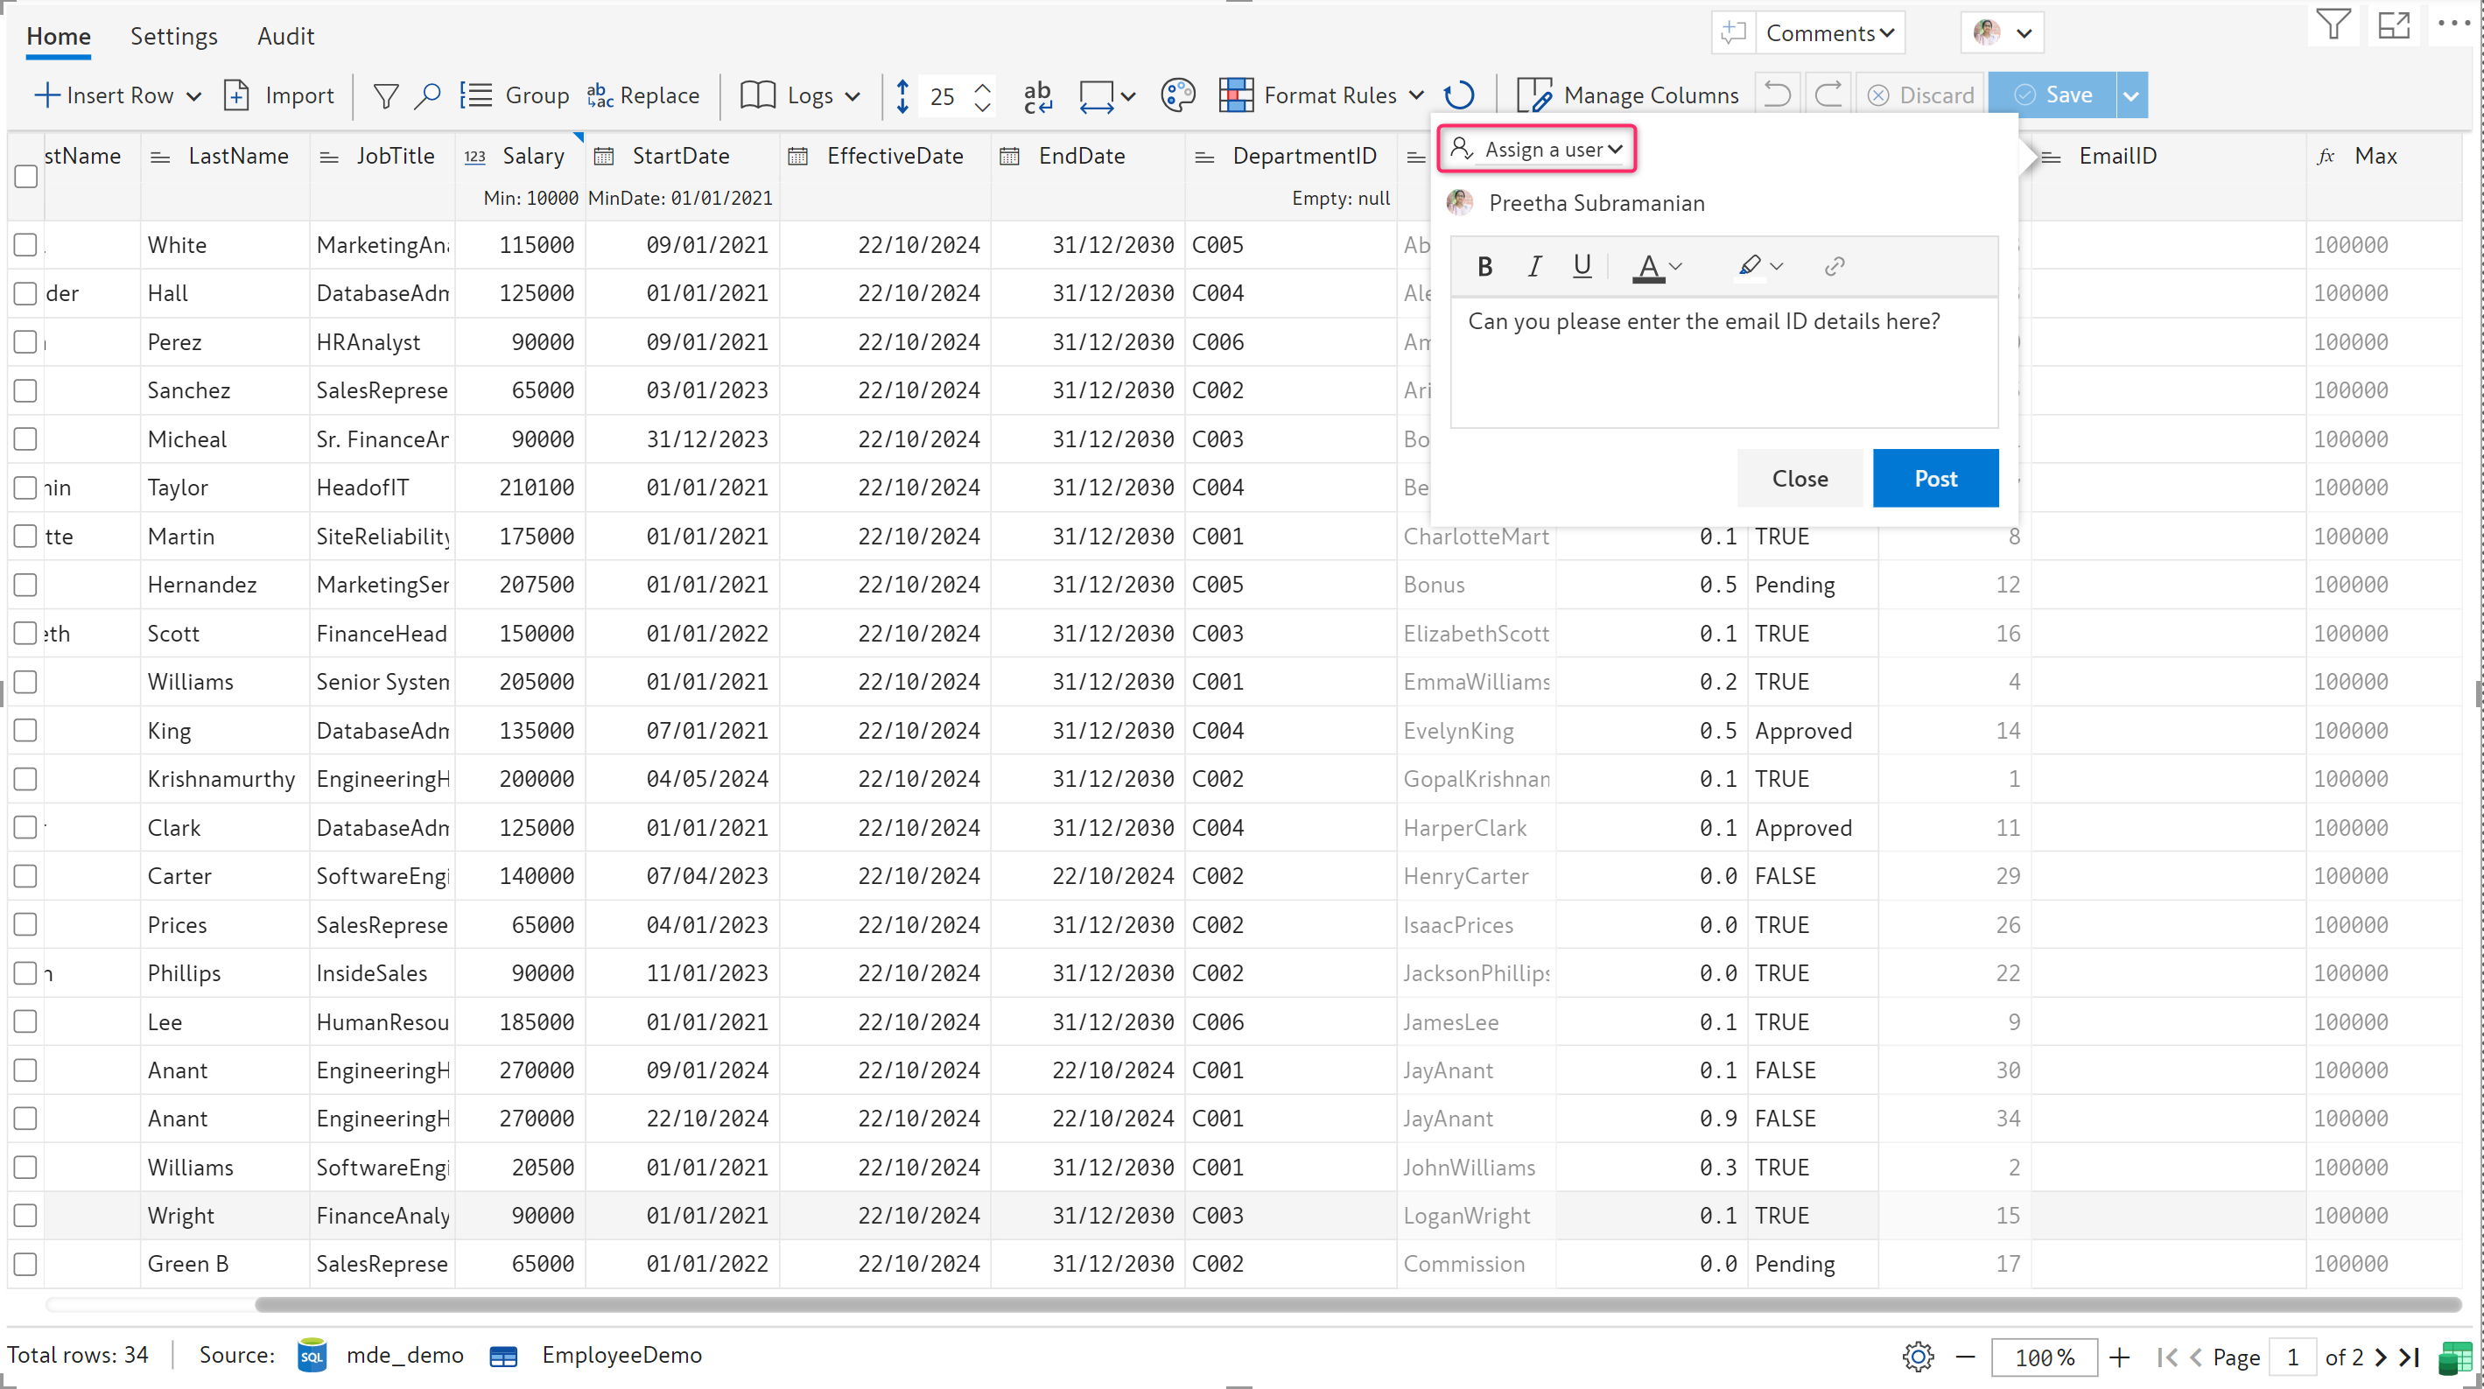Screen dimensions: 2484x1389
Task: Toggle bold formatting in comment editor
Action: (1485, 266)
